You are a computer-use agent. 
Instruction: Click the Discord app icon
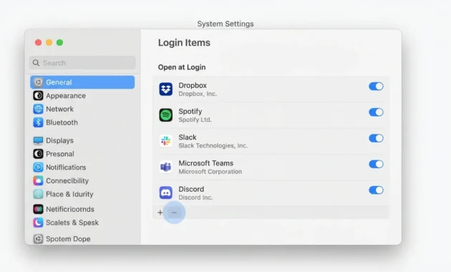[166, 193]
